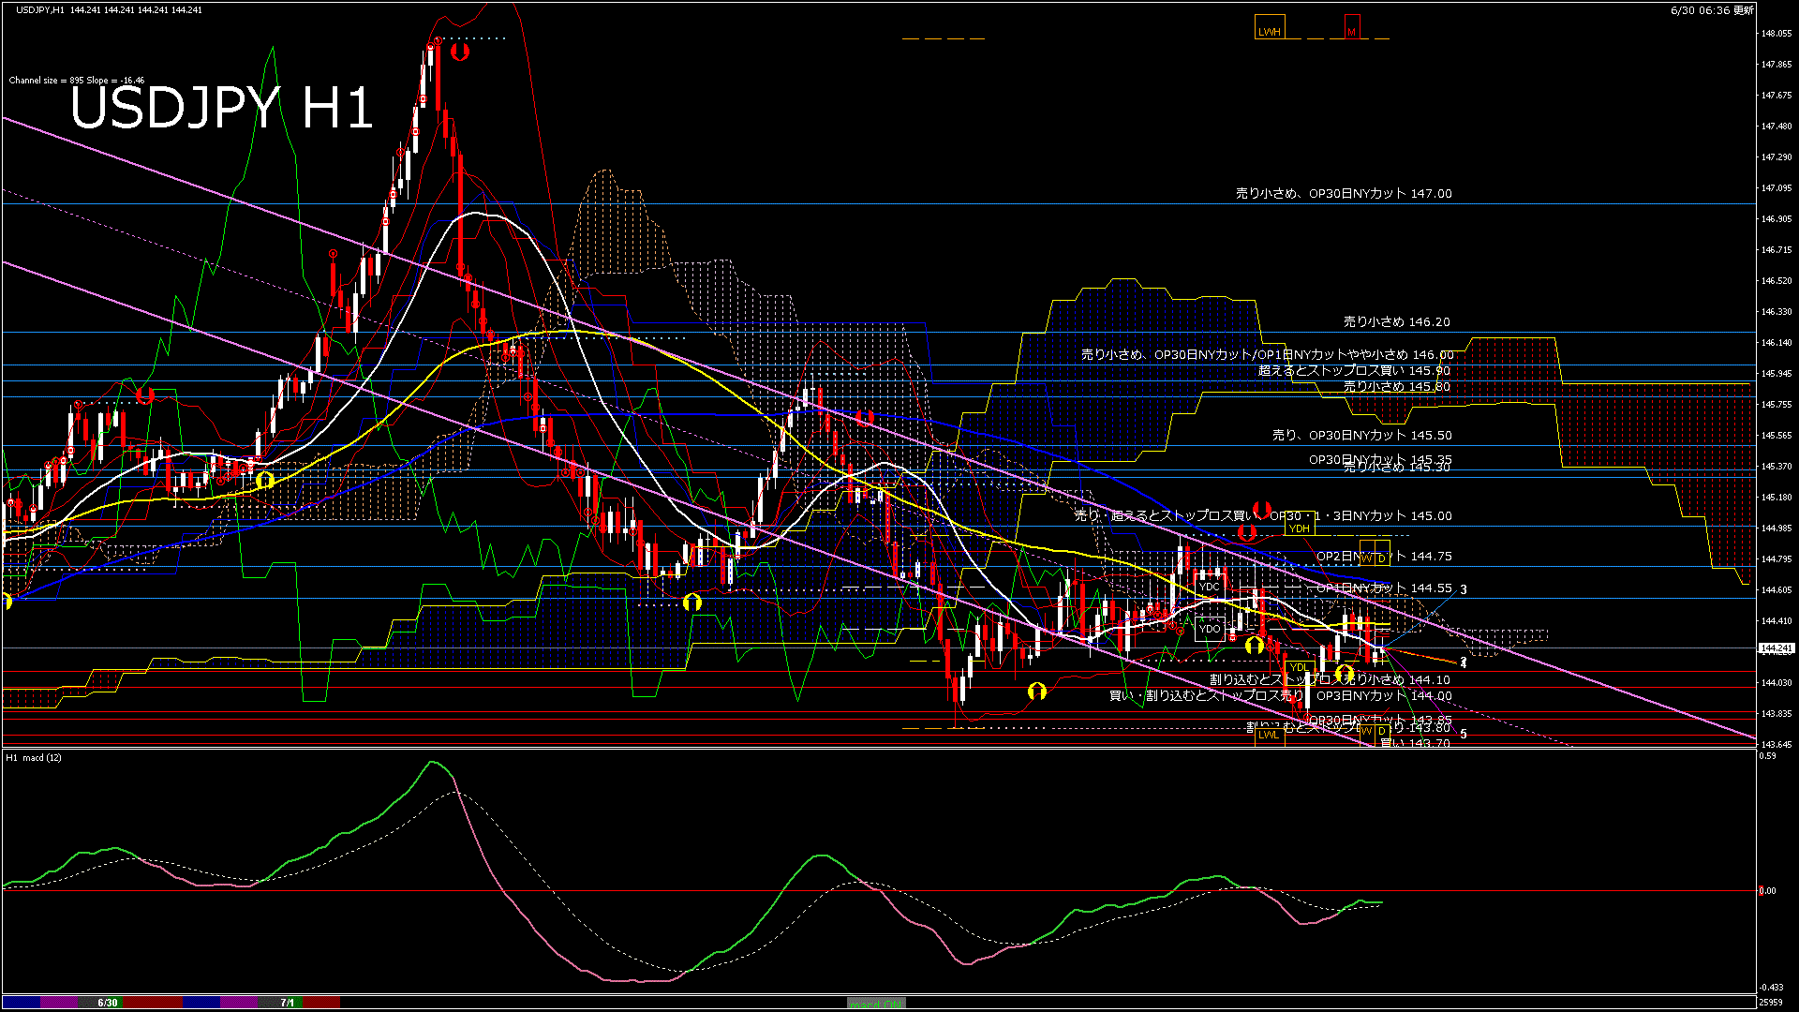The image size is (1799, 1012).
Task: Select the USDJPY H1 chart title
Action: (222, 106)
